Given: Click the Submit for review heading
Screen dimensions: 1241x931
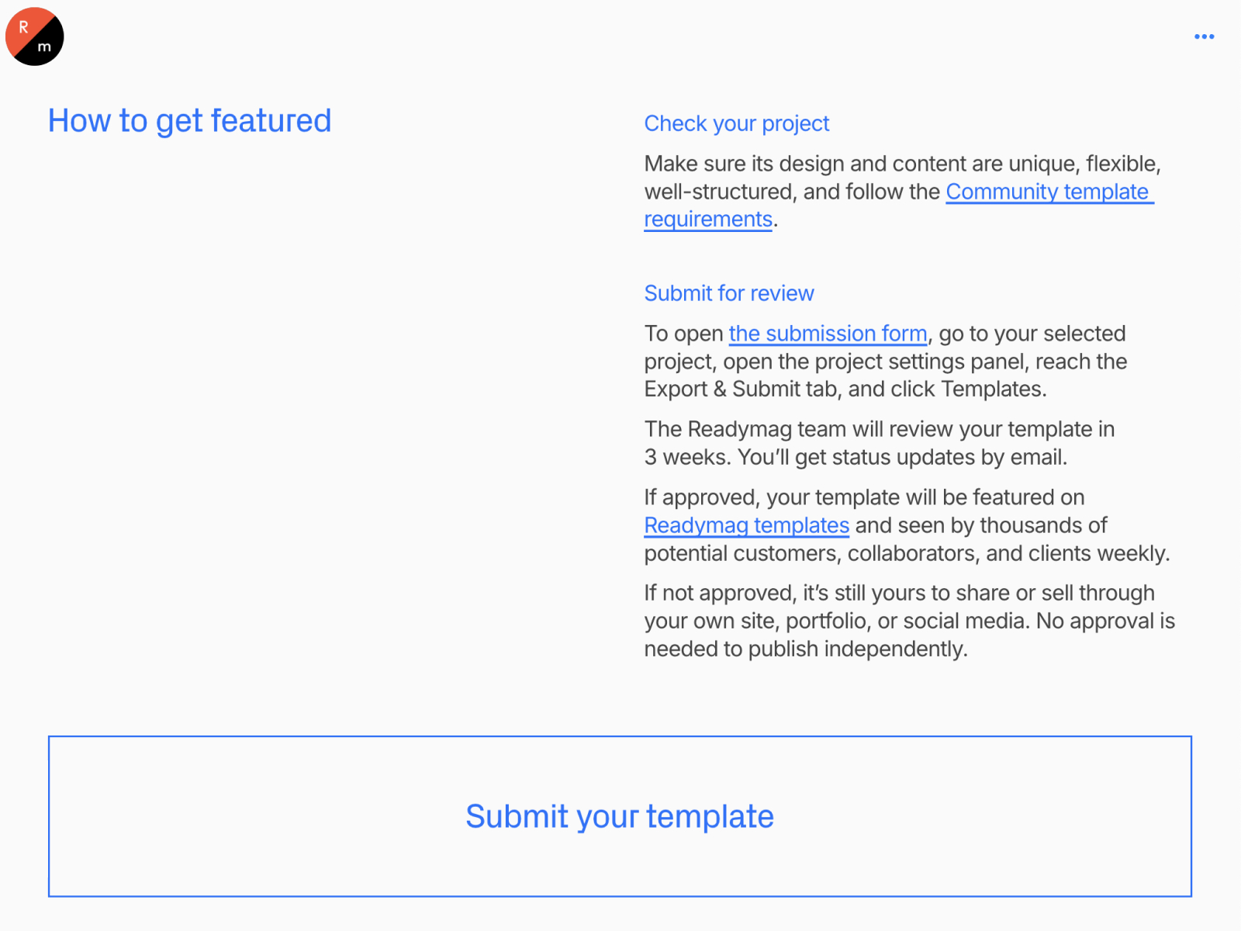Looking at the screenshot, I should click(729, 293).
